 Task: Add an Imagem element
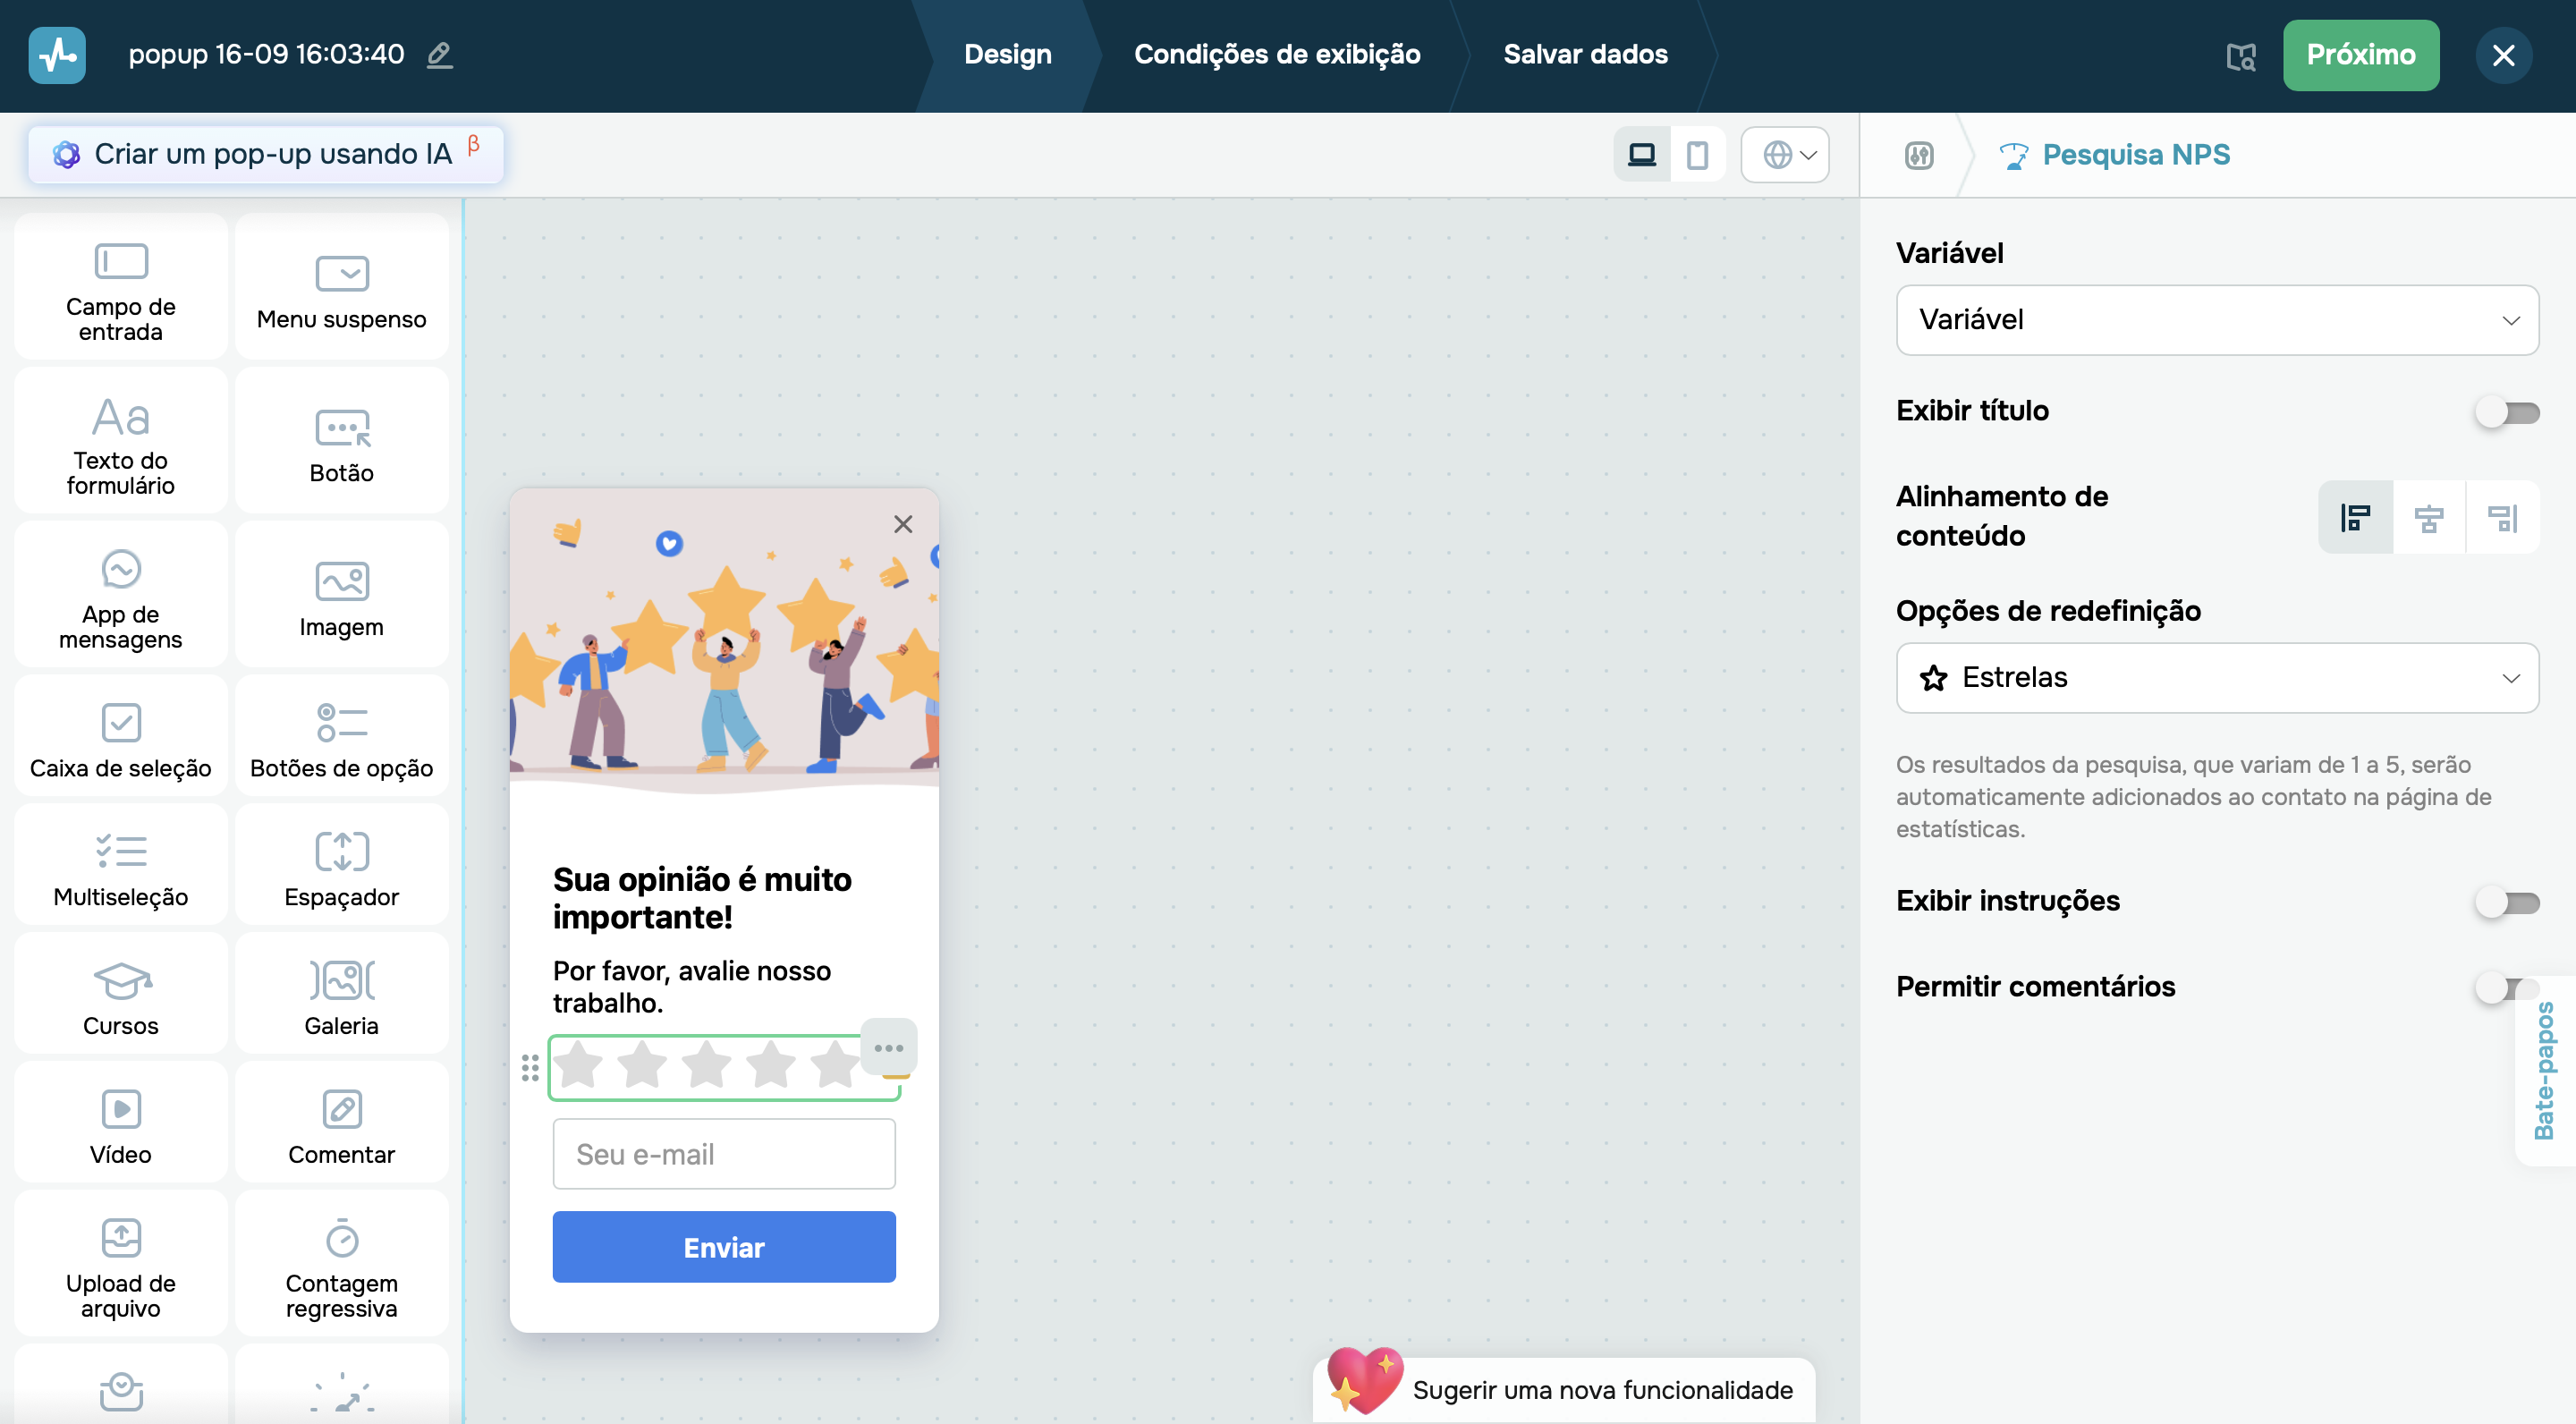pyautogui.click(x=341, y=595)
